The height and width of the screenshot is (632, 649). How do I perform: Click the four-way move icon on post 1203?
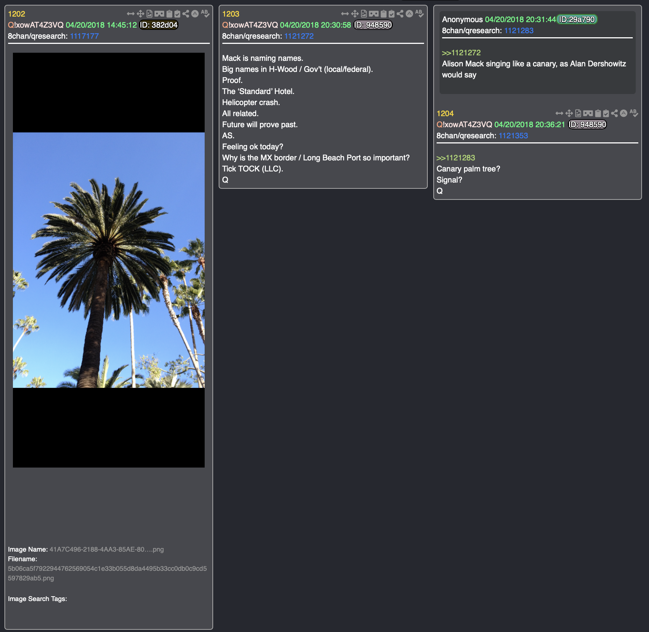(355, 14)
